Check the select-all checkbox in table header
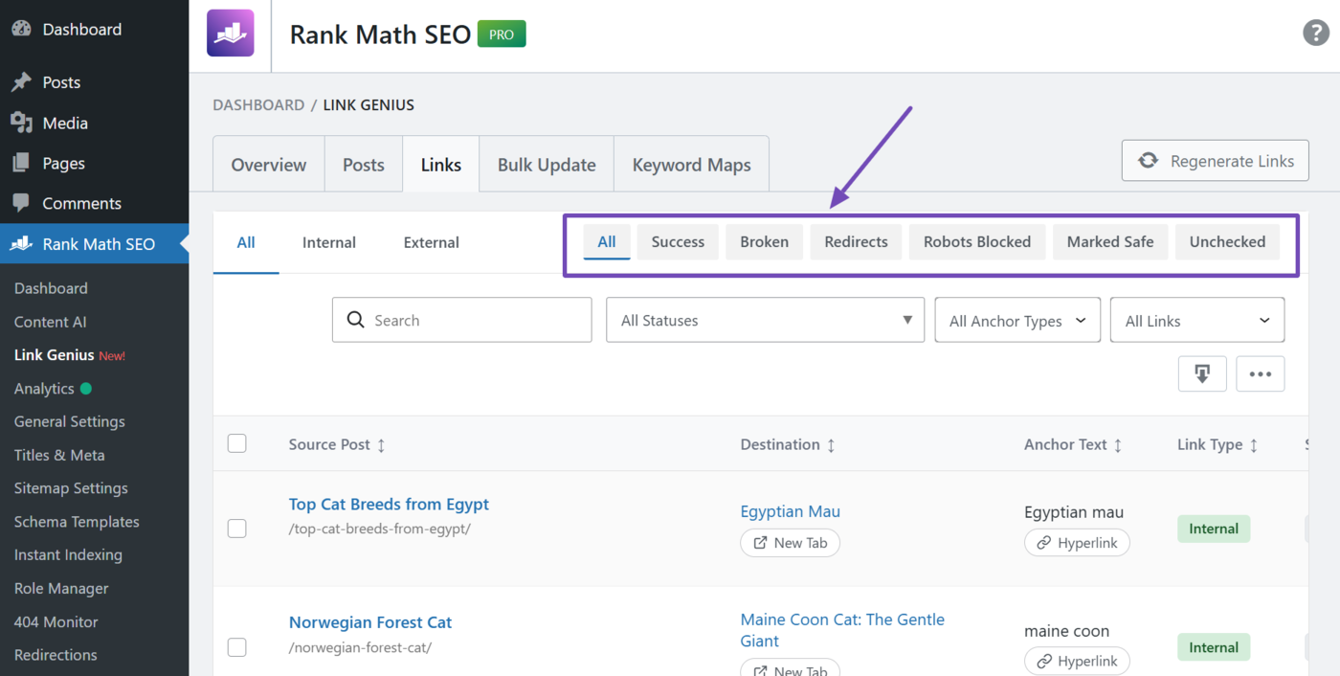 click(x=236, y=443)
